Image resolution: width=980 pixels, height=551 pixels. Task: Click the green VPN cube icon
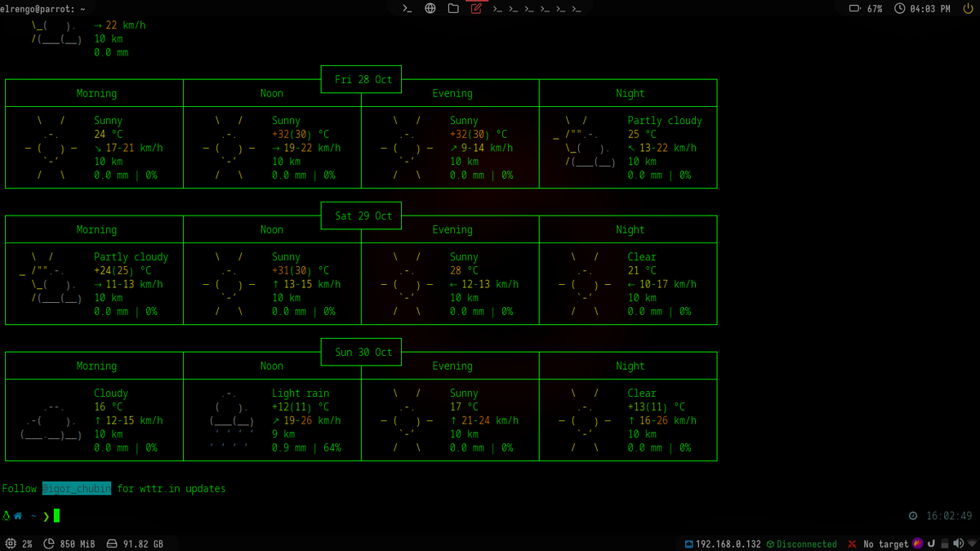(x=770, y=544)
